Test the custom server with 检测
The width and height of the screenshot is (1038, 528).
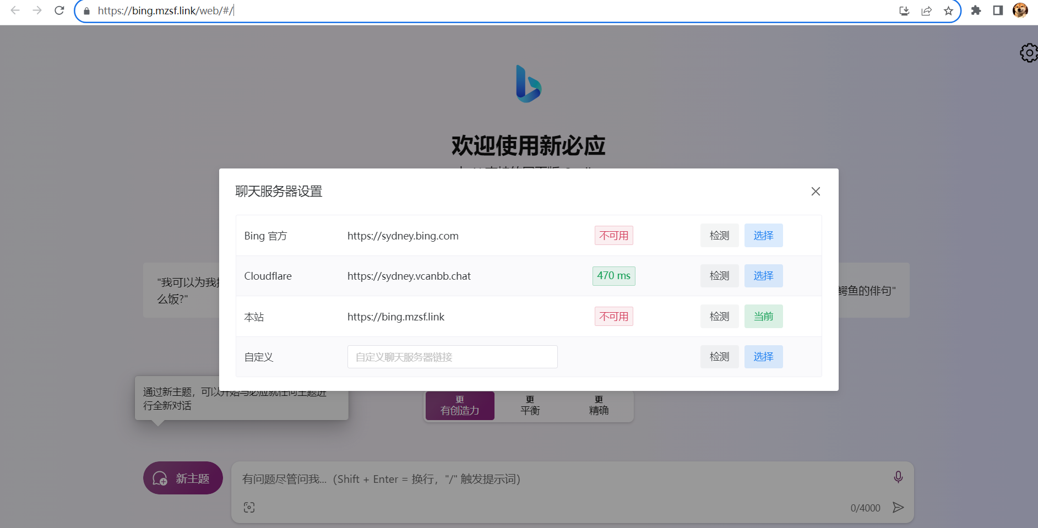pyautogui.click(x=719, y=357)
